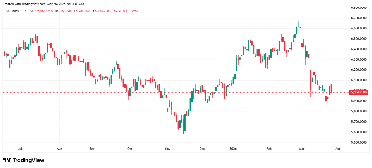Click the change value −59.9700 (−0.99%)
372x168 pixels.
pos(125,11)
